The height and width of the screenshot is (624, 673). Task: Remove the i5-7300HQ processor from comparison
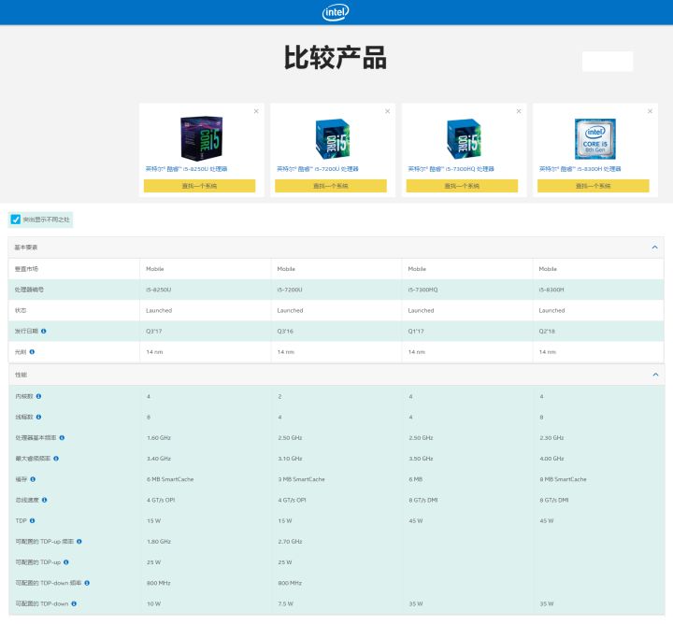pyautogui.click(x=519, y=111)
